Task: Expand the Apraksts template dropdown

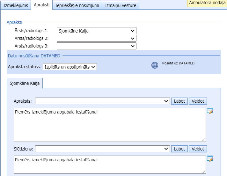Action: point(102,101)
